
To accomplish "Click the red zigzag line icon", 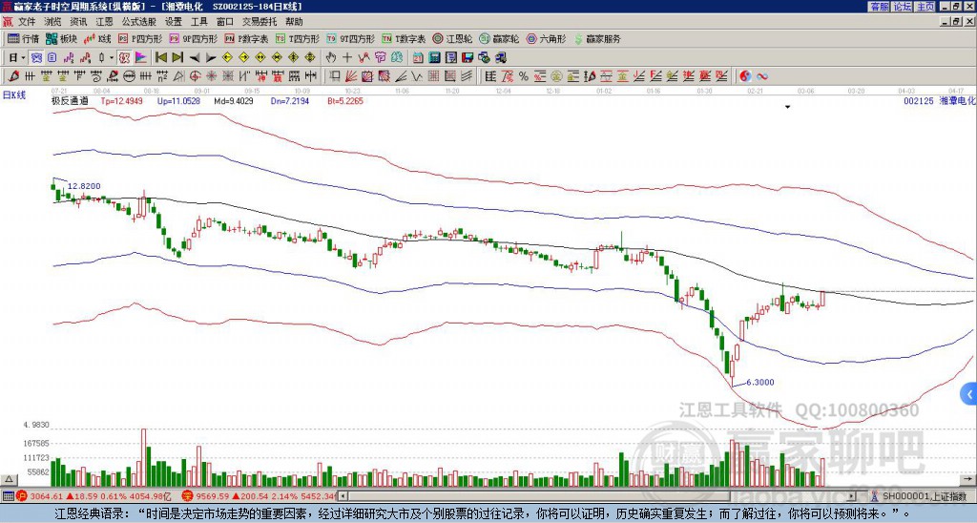I will click(x=364, y=58).
